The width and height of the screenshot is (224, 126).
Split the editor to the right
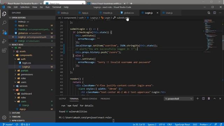pyautogui.click(x=215, y=13)
